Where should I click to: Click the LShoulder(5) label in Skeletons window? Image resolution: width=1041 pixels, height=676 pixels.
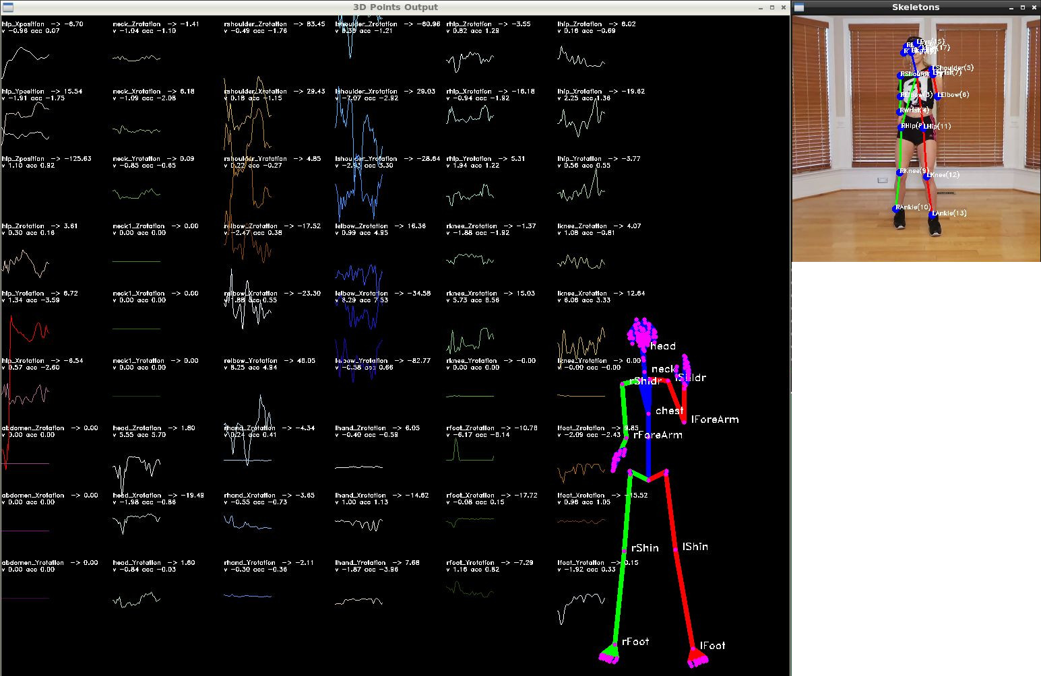pos(954,68)
